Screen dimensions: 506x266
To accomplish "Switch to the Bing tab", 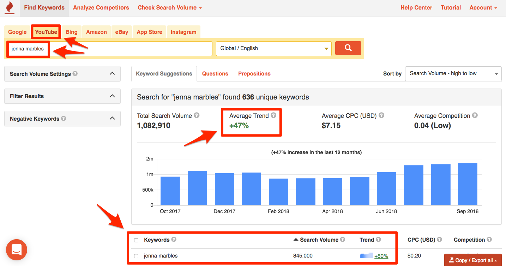I will click(x=71, y=32).
